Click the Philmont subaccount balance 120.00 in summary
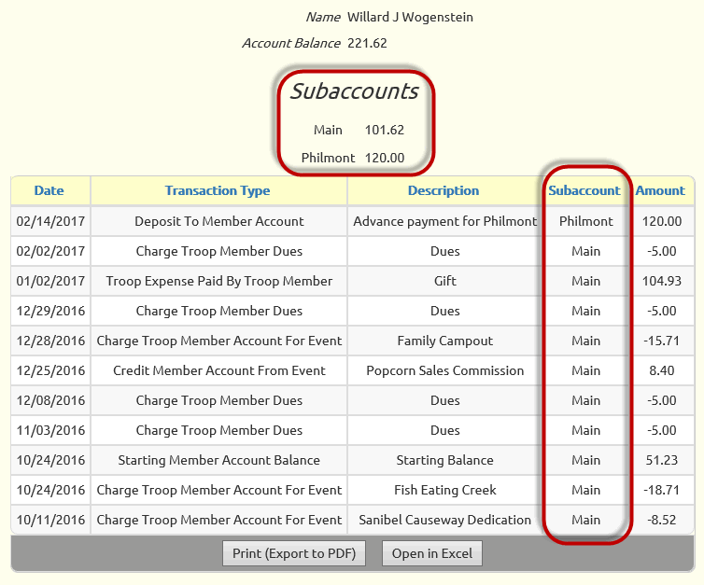The image size is (704, 585). 385,158
